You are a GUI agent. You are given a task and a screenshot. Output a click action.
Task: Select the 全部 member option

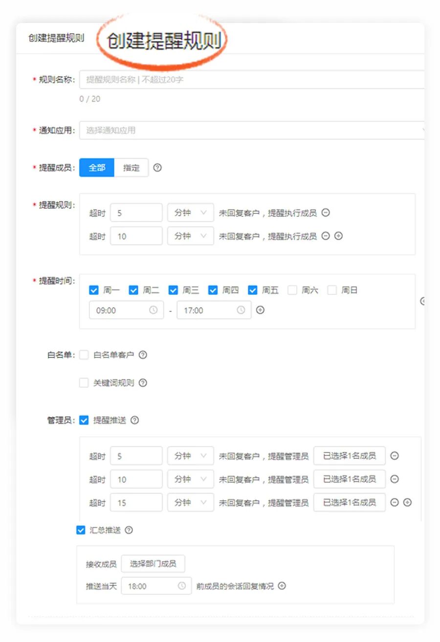click(x=96, y=167)
